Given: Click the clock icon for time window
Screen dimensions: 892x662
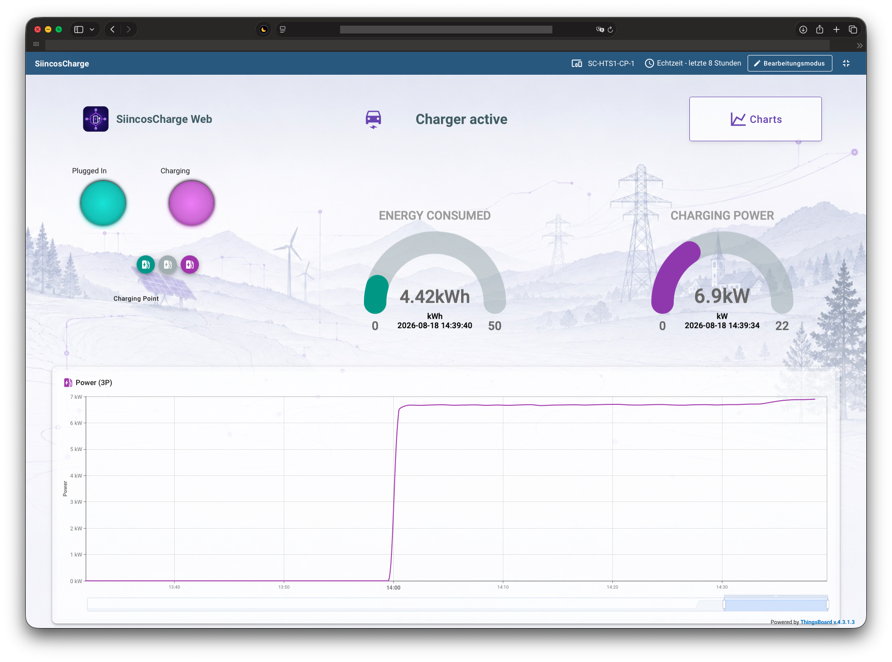Looking at the screenshot, I should click(x=650, y=63).
